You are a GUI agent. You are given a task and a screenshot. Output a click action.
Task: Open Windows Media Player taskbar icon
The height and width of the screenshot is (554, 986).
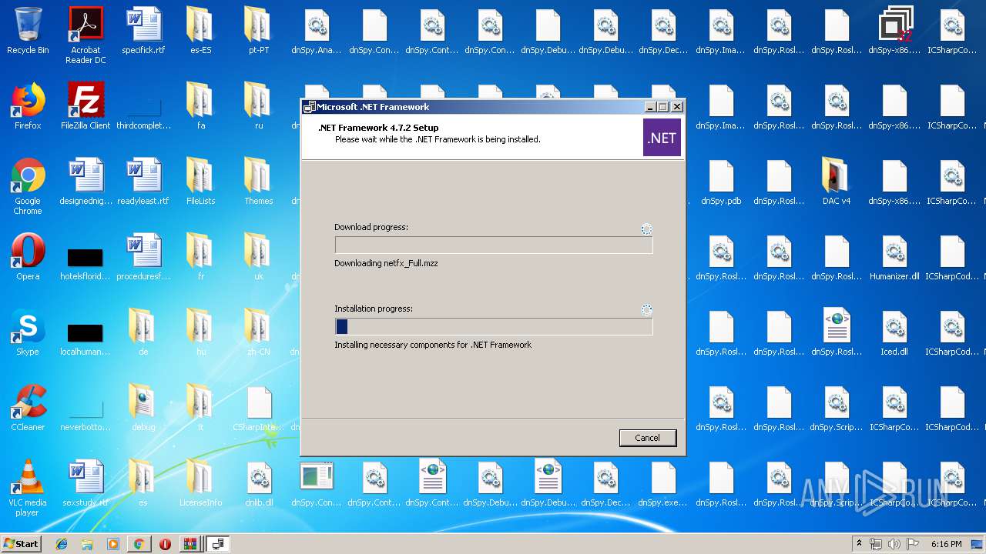(x=113, y=544)
